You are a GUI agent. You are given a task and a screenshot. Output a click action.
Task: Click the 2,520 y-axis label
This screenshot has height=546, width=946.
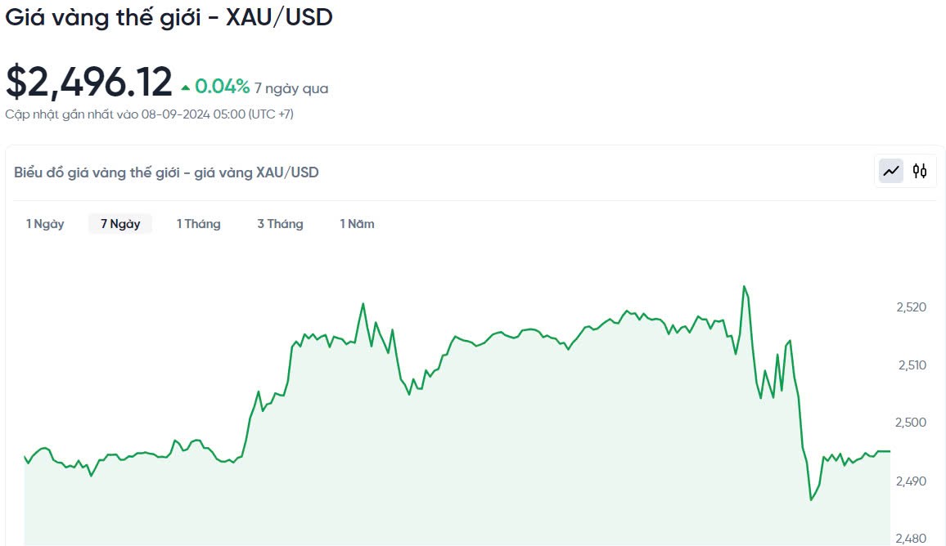pyautogui.click(x=911, y=307)
